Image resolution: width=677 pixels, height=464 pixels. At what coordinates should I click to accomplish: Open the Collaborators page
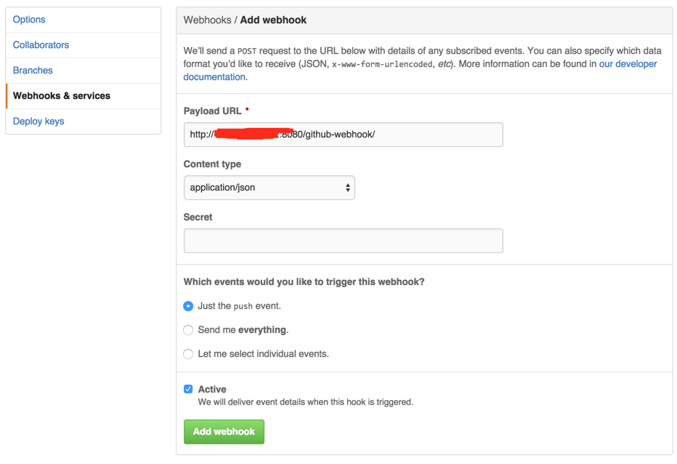pos(41,44)
